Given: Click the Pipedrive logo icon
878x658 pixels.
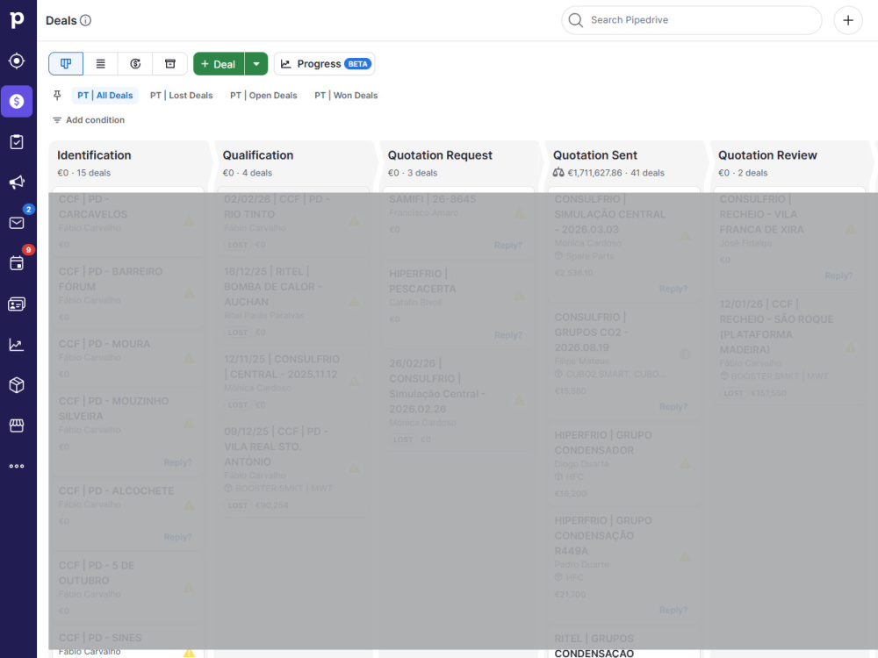Looking at the screenshot, I should coord(17,19).
